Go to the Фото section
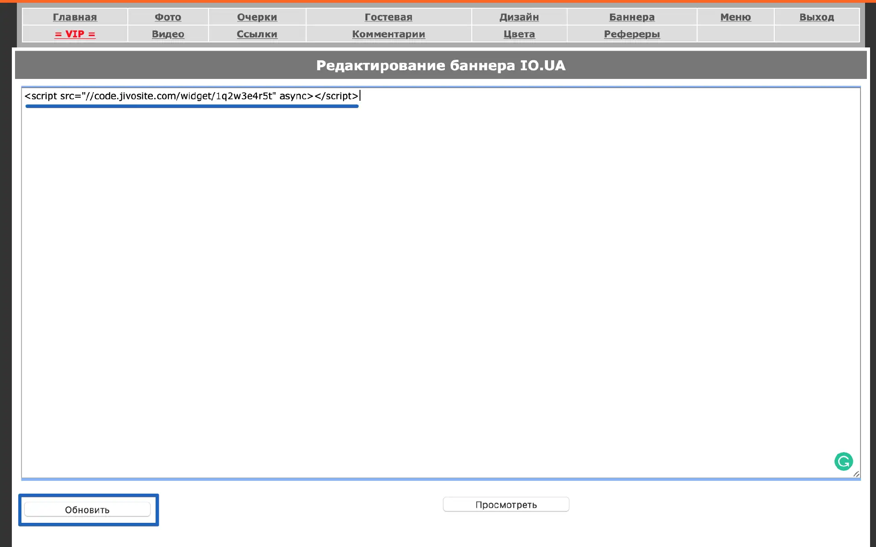This screenshot has width=876, height=547. pos(168,17)
